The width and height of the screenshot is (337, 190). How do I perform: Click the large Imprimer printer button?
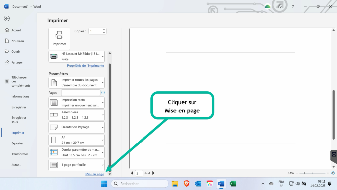pos(59,39)
